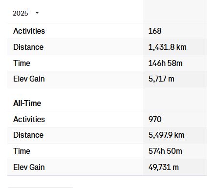Click the caret arrow beside 2025

tap(37, 13)
